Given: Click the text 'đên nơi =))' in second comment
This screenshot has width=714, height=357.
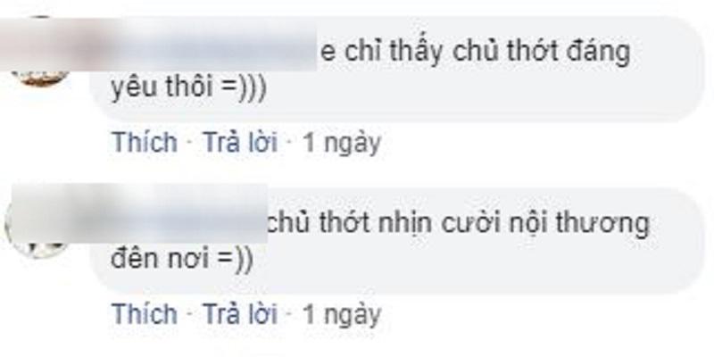Looking at the screenshot, I should pyautogui.click(x=182, y=260).
